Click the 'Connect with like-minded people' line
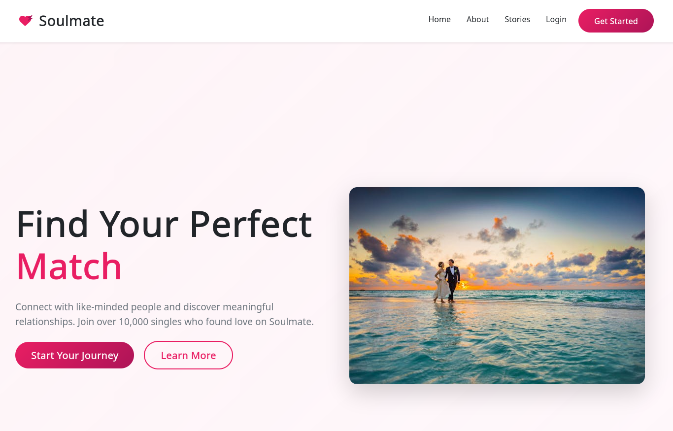Viewport: 673px width, 431px height. coord(144,307)
